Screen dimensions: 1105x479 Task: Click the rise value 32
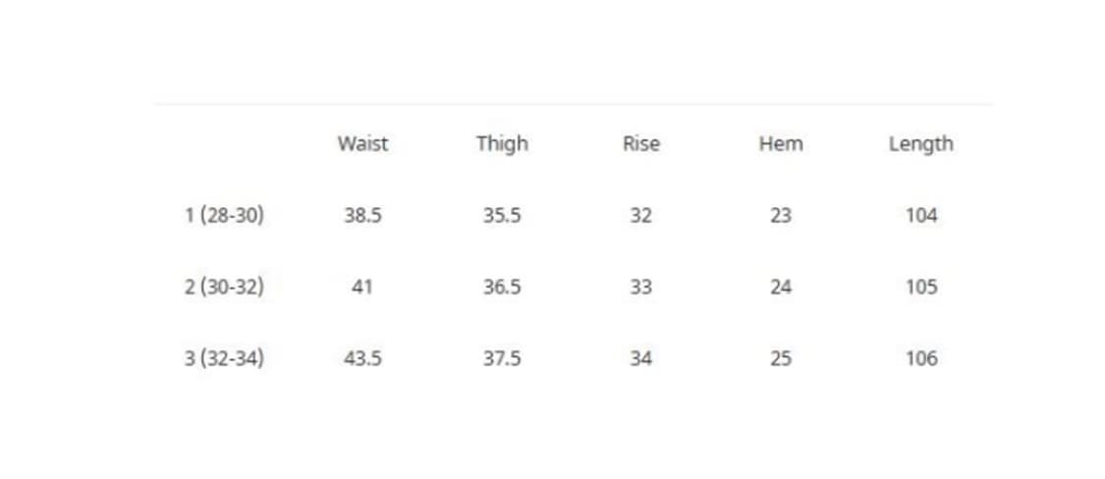coord(640,215)
